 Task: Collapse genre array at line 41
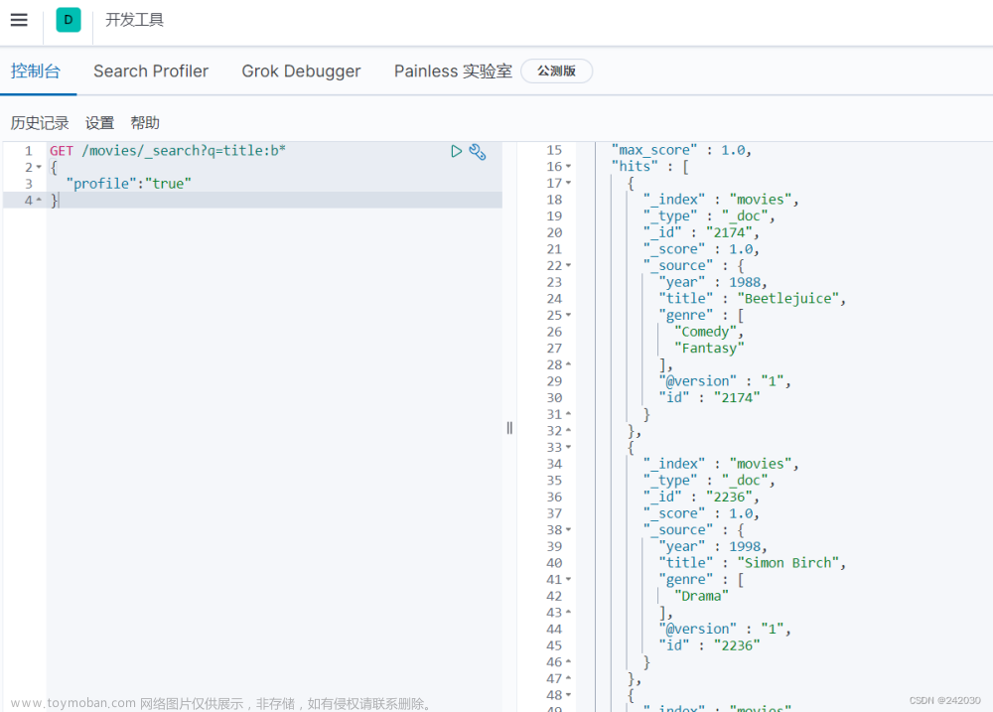569,579
